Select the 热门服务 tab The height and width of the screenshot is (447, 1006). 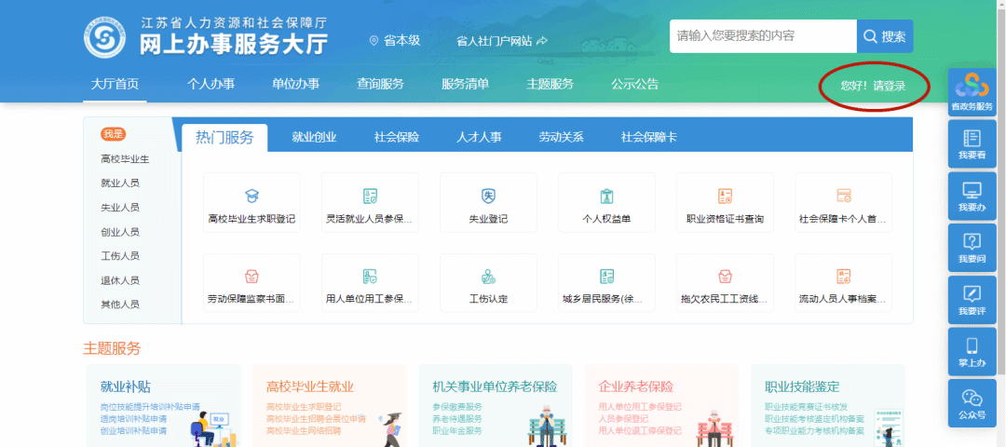224,137
